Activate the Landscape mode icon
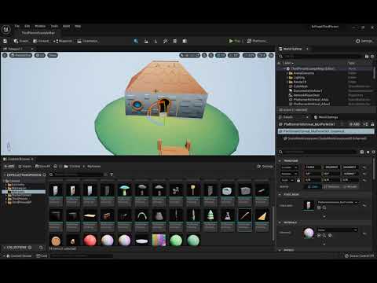This screenshot has width=377, height=283. (x=146, y=41)
